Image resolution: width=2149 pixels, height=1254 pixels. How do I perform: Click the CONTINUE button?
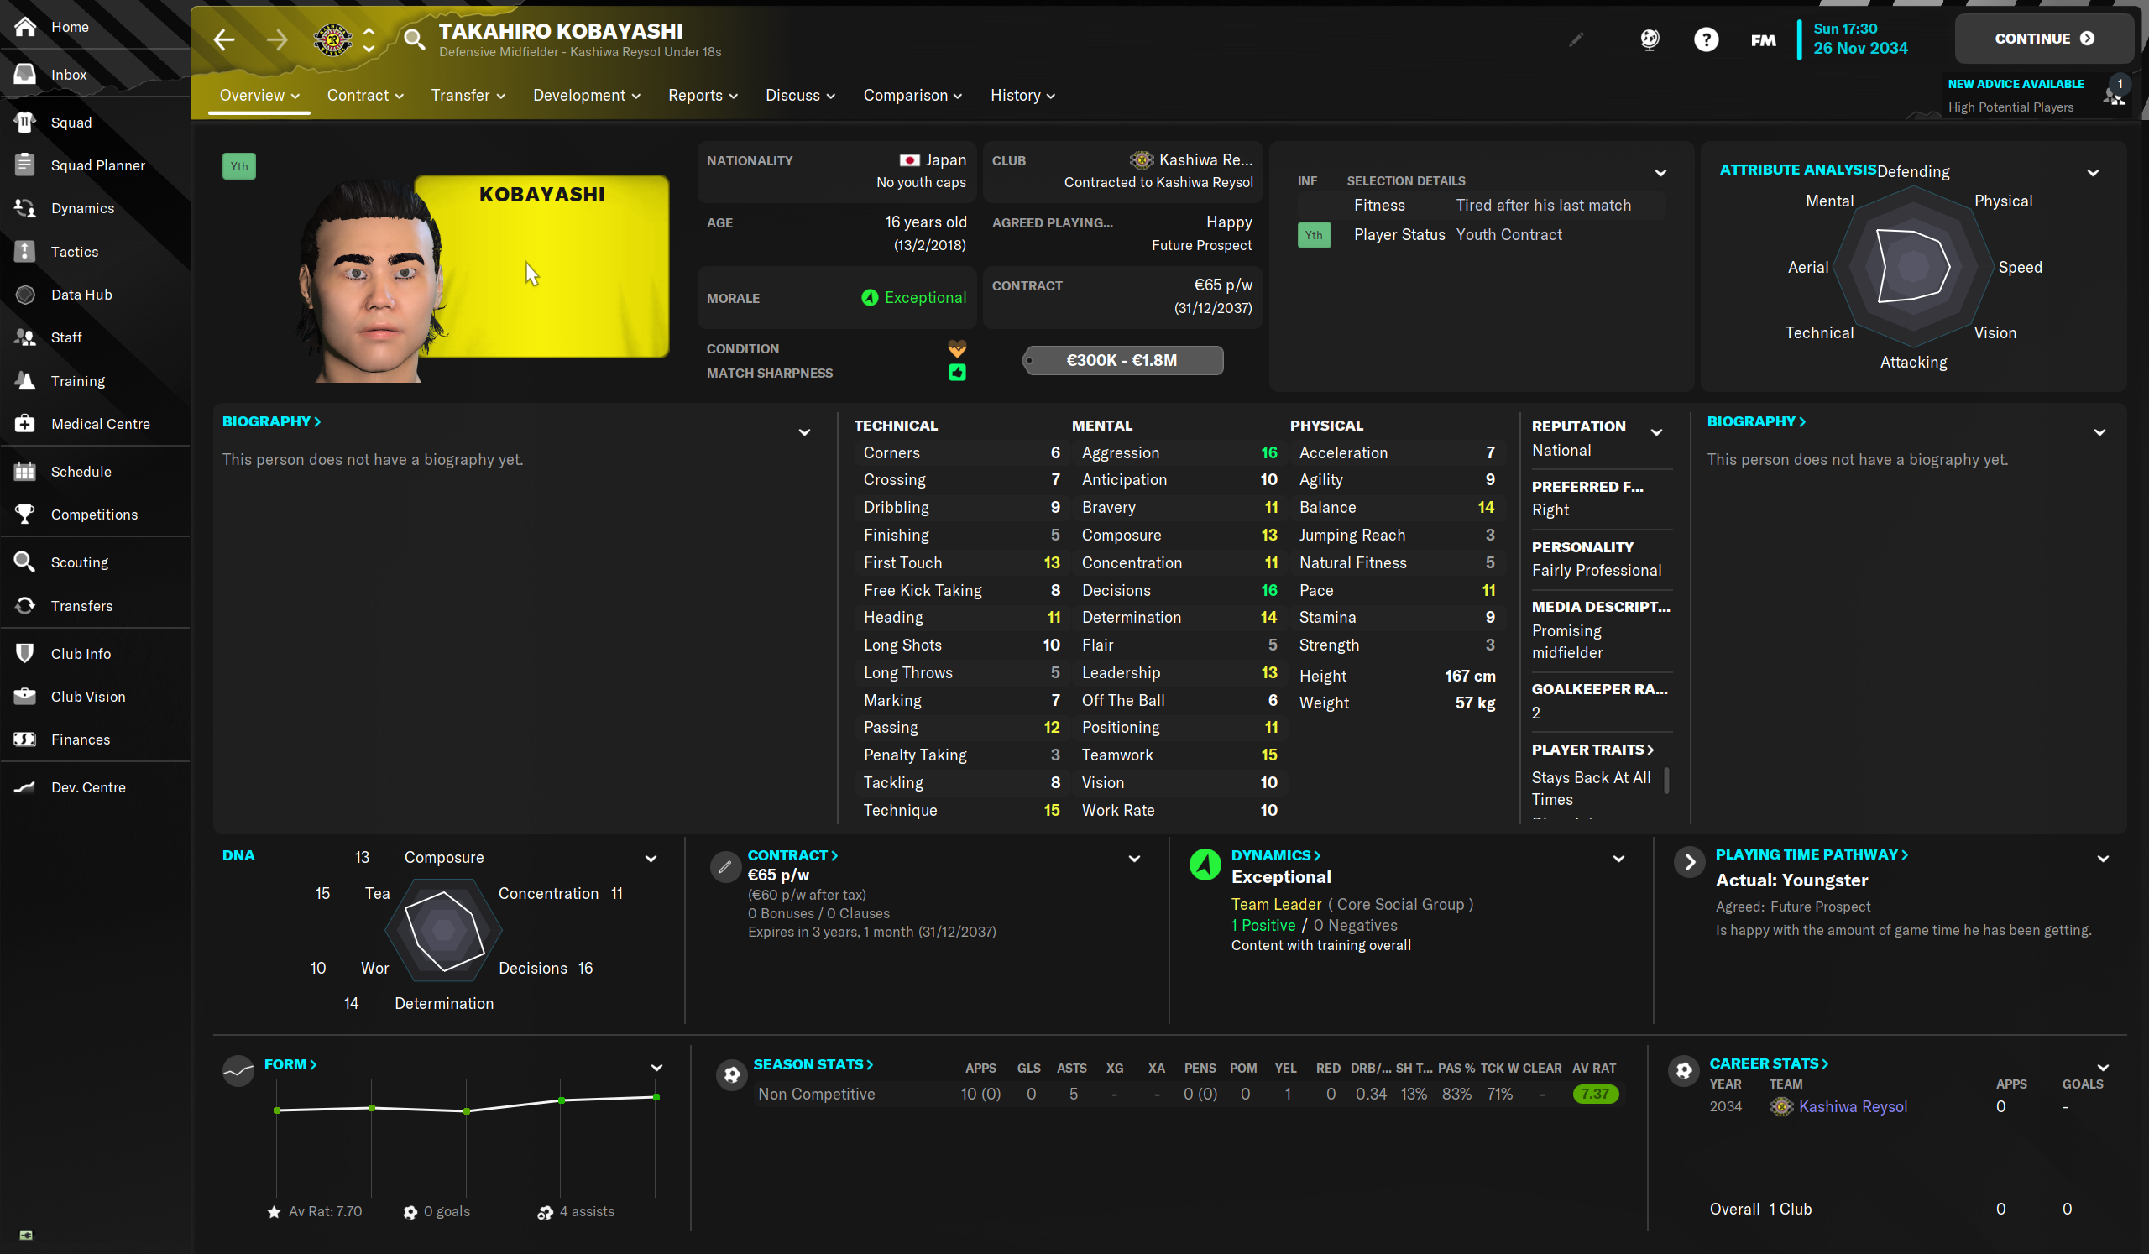[x=2043, y=39]
